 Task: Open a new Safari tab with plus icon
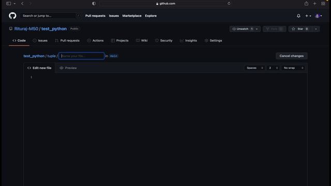click(314, 4)
